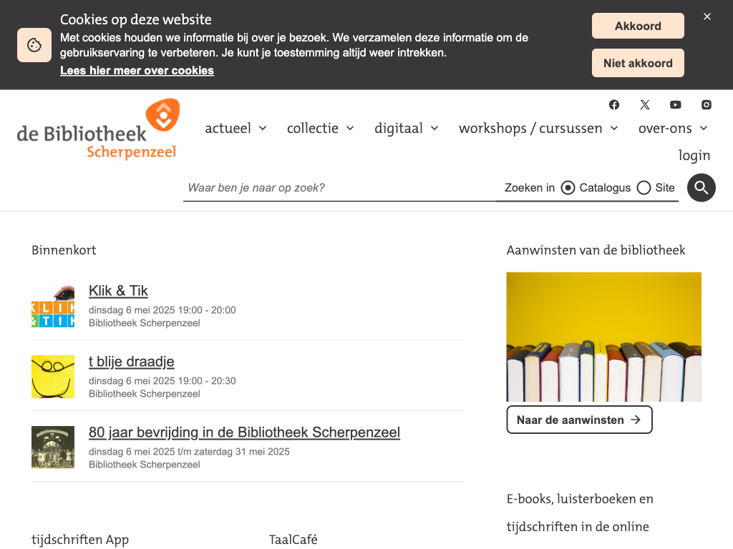
Task: Open the X (Twitter) social icon
Action: 645,105
